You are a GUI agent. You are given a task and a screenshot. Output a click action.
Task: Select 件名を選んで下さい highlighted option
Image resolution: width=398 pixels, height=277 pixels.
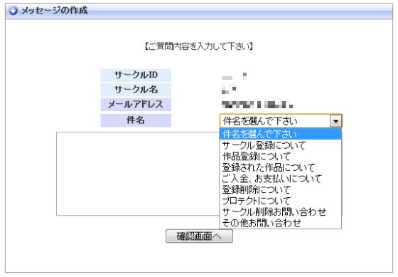point(281,135)
